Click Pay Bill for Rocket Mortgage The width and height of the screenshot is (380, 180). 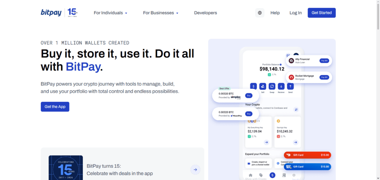[x=324, y=77]
